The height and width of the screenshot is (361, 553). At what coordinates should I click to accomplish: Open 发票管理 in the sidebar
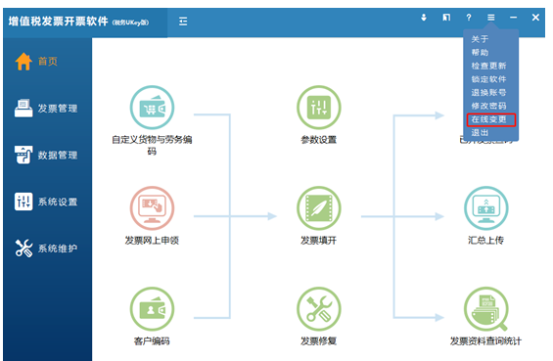(46, 108)
